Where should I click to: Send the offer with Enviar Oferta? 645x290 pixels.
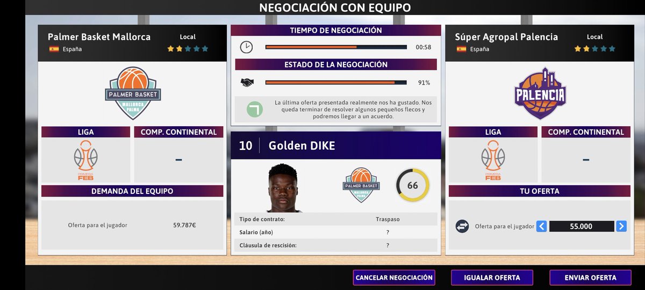[590, 278]
